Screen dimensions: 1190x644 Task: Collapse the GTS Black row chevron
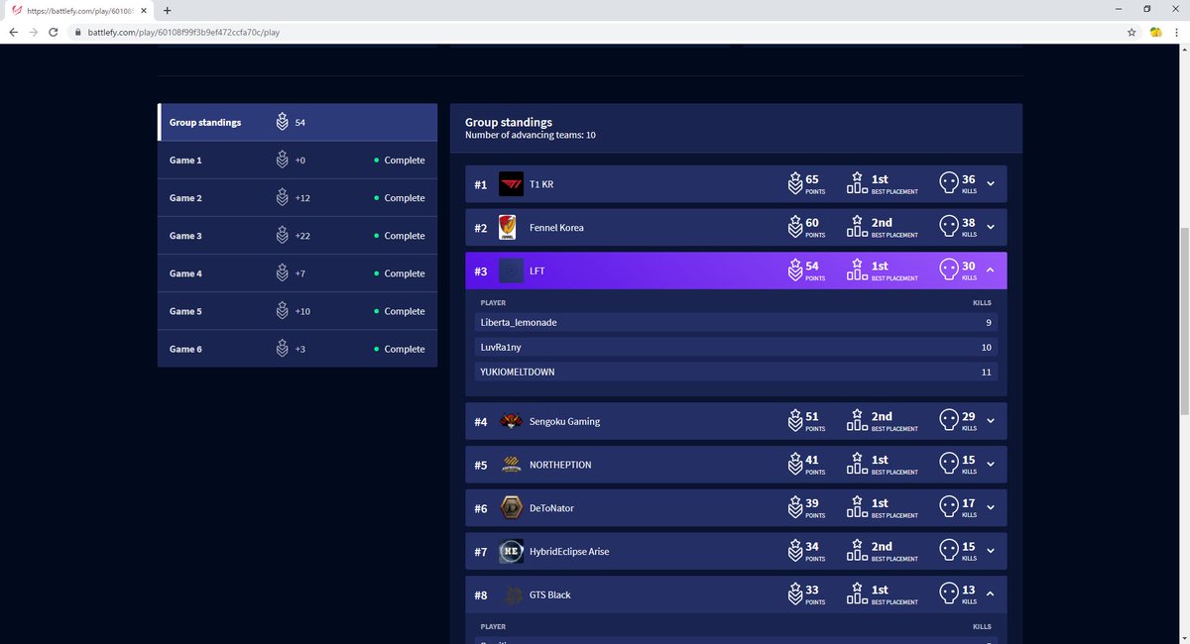[991, 594]
